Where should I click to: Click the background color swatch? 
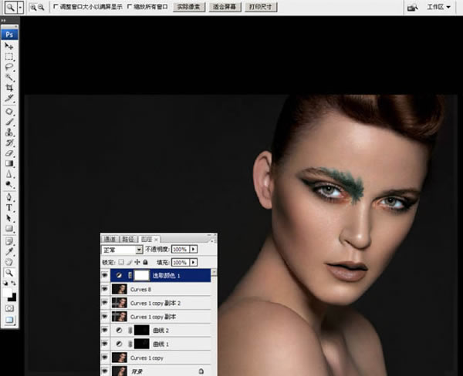pyautogui.click(x=12, y=298)
